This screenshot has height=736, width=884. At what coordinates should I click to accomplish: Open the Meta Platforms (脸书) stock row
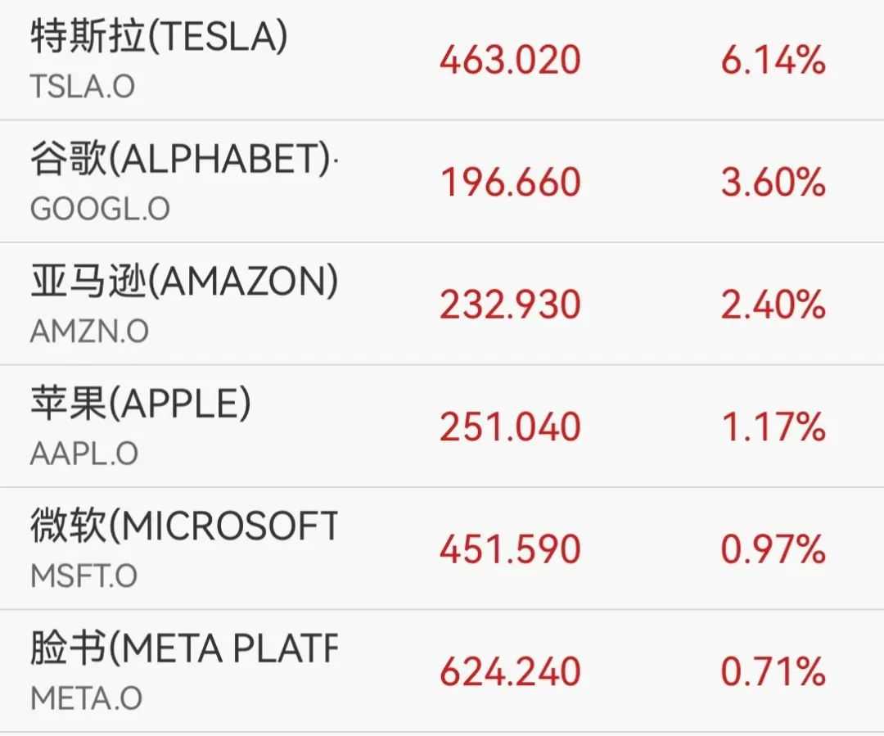183,649
